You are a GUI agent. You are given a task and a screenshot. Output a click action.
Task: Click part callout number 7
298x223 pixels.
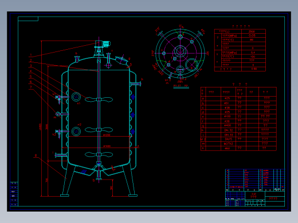(31, 87)
